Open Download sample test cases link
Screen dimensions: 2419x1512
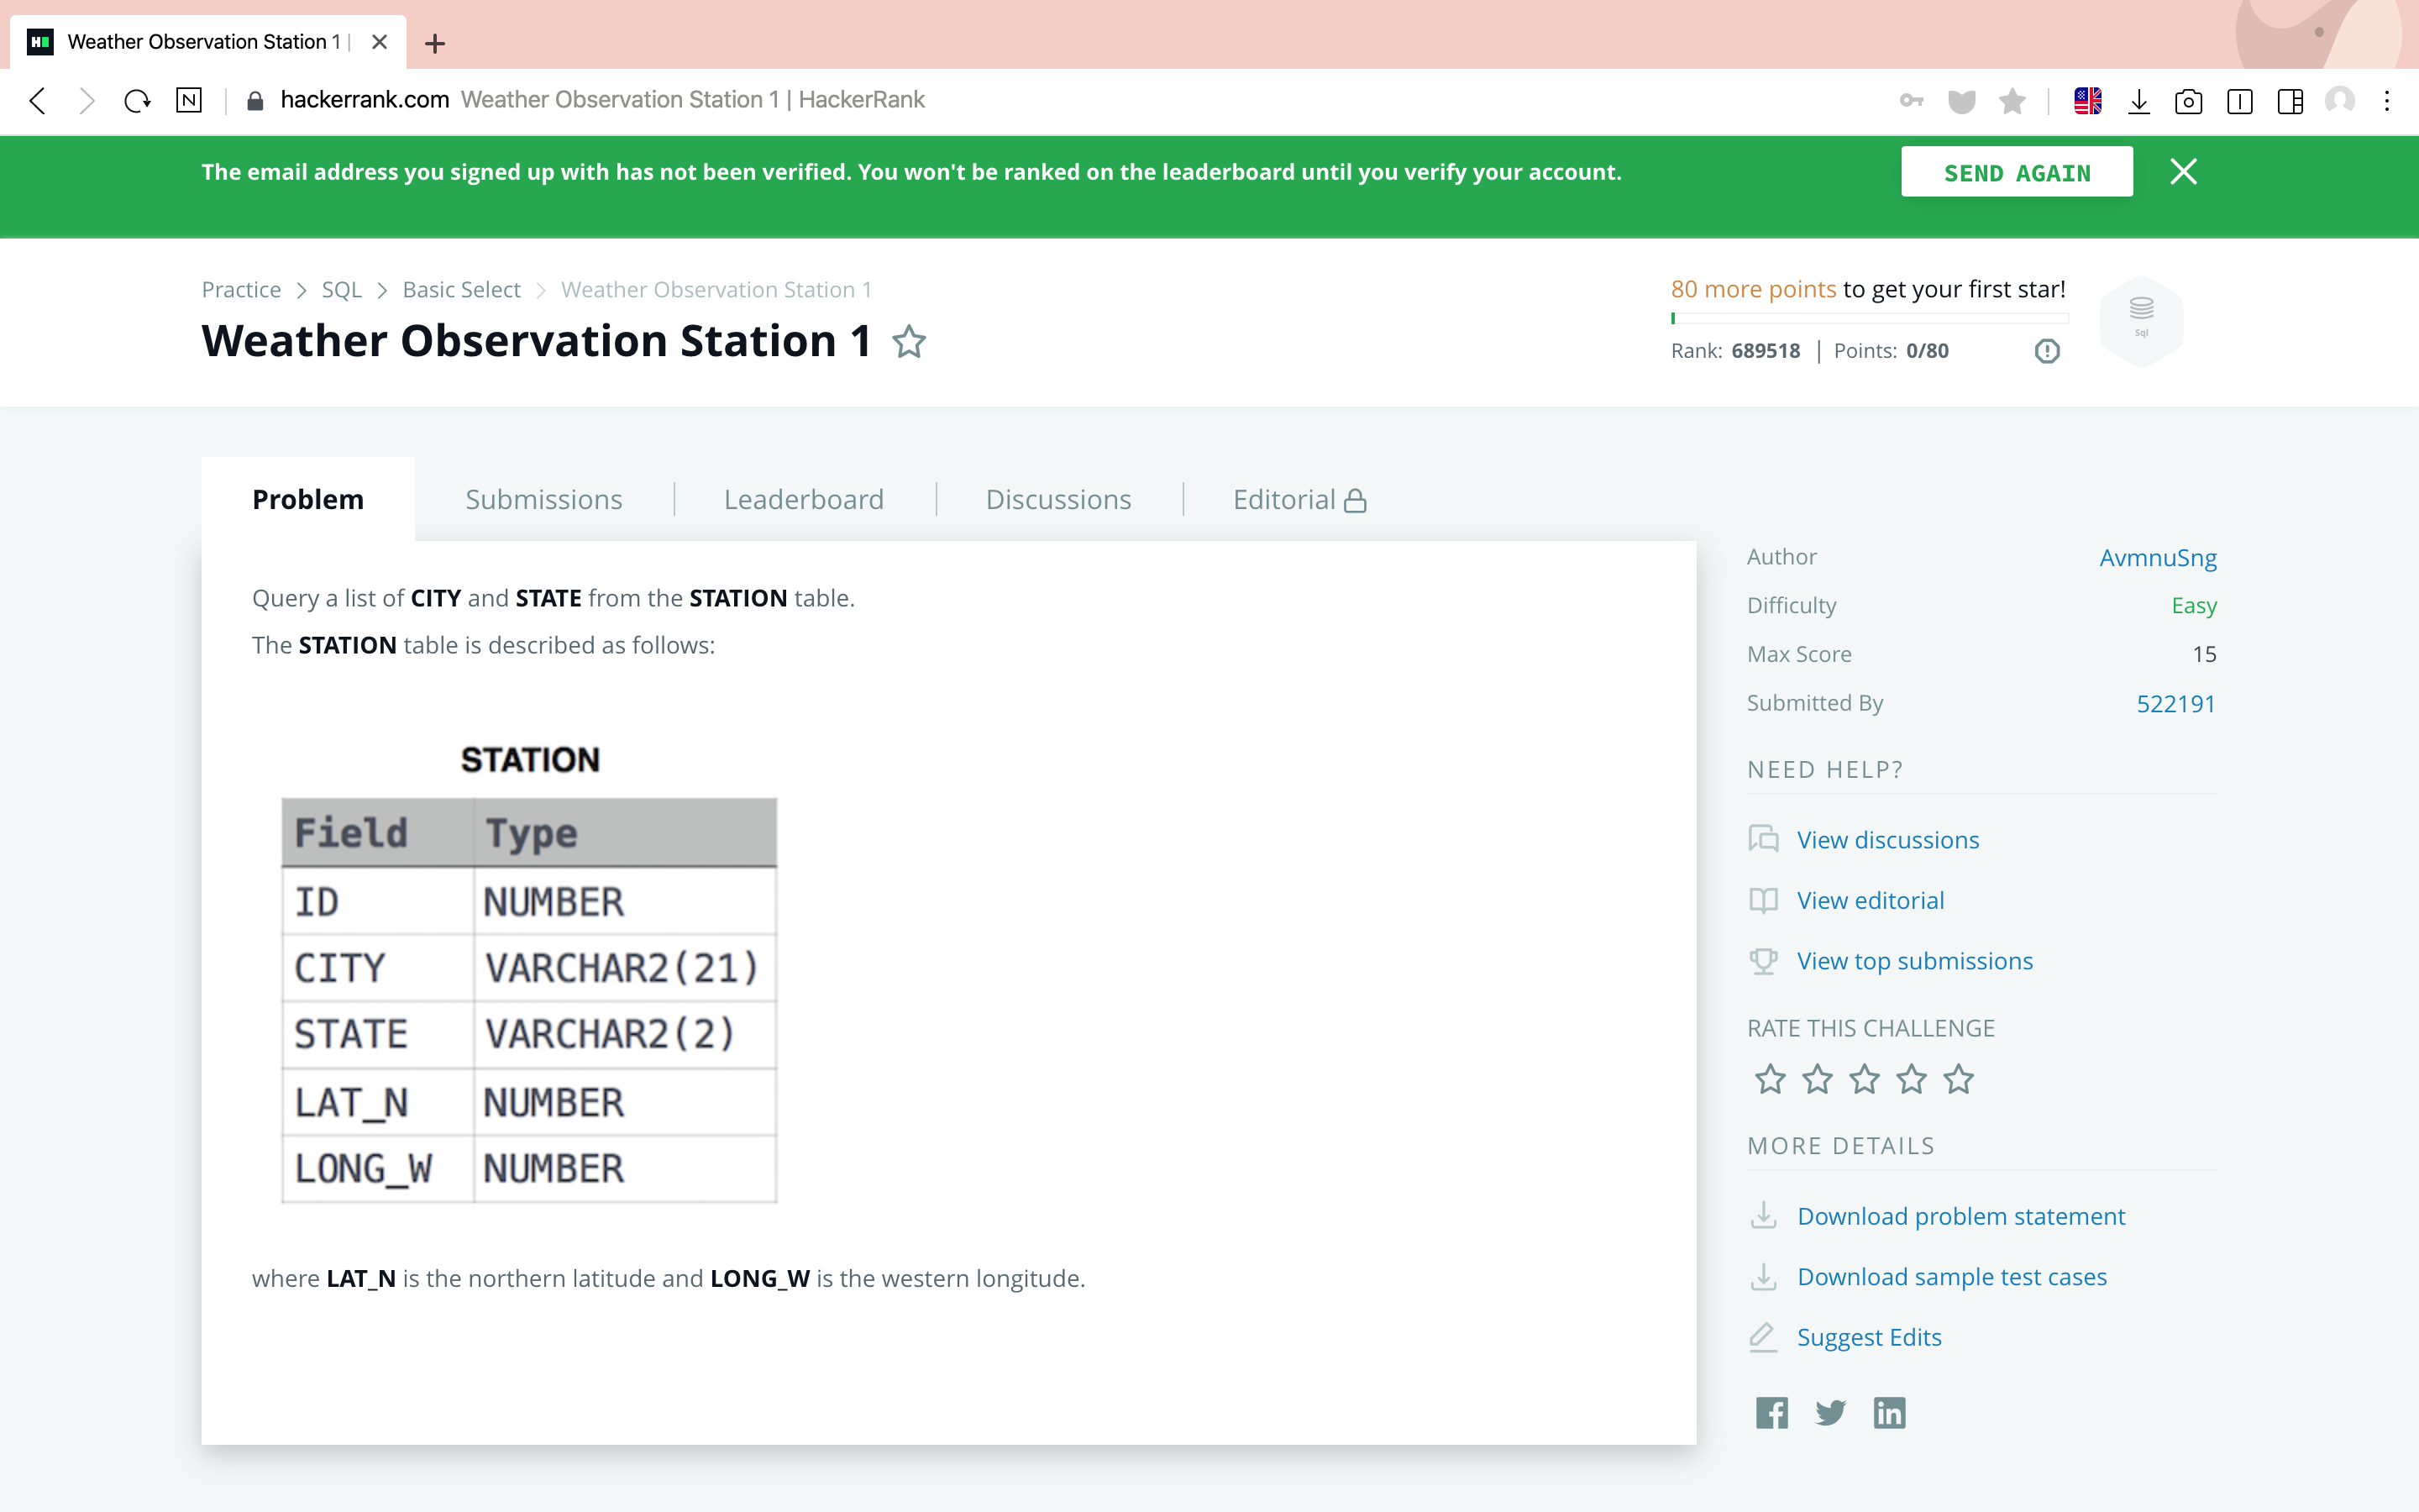(1951, 1276)
